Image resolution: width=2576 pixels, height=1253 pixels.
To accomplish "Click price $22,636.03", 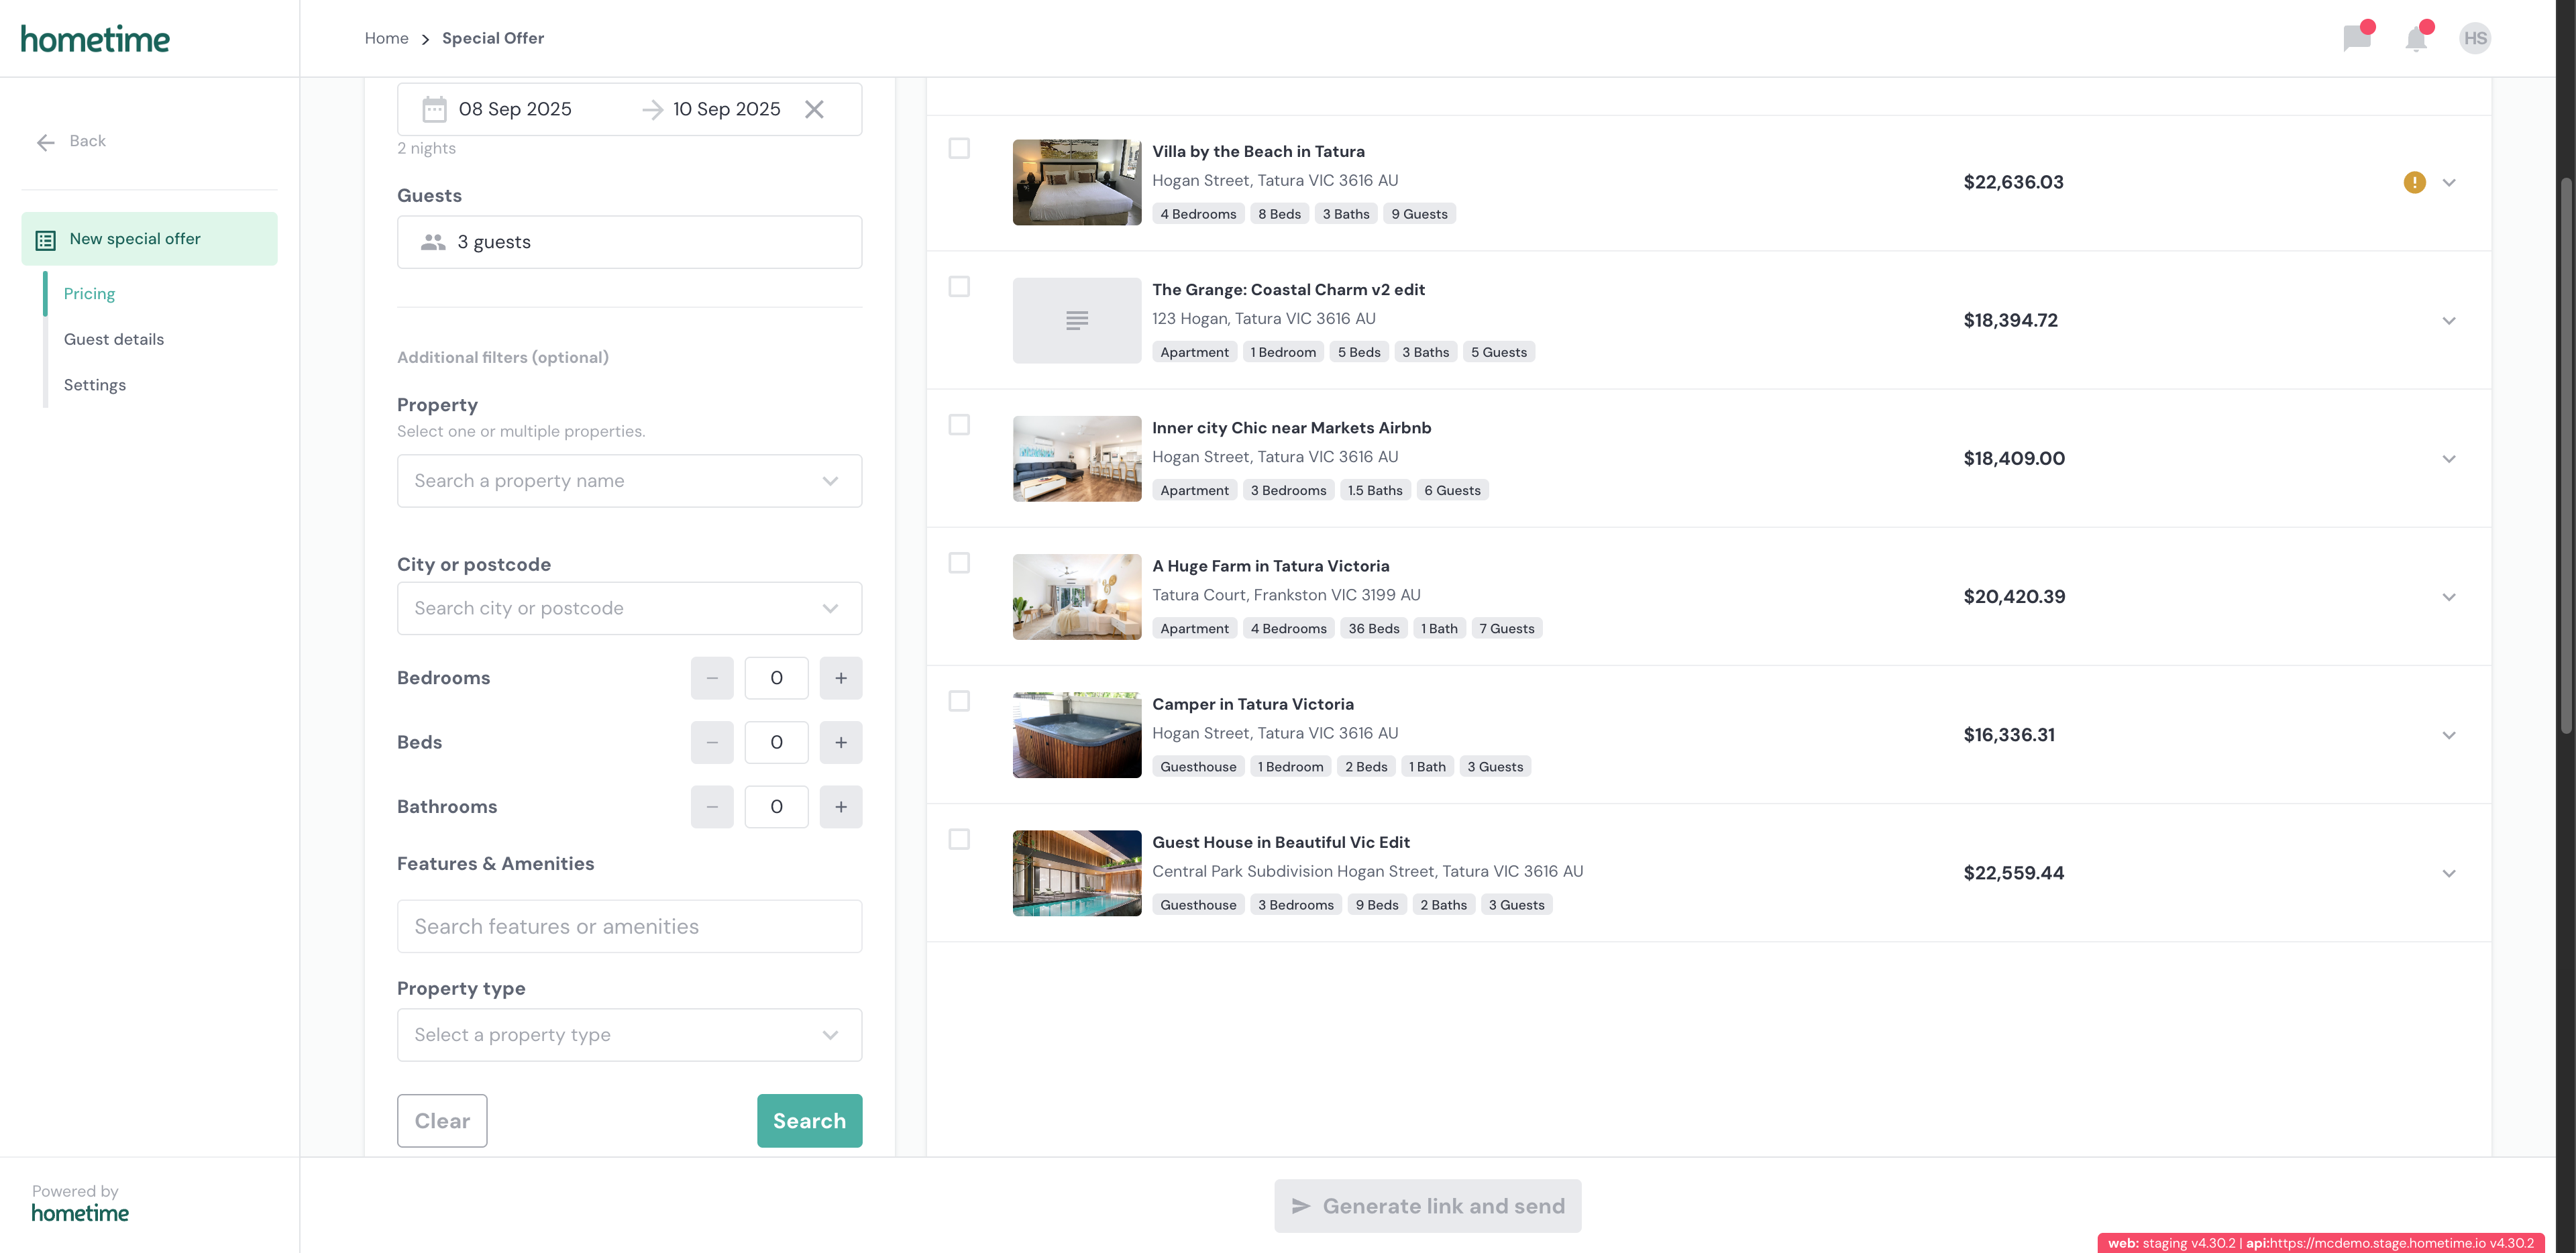I will 2013,182.
